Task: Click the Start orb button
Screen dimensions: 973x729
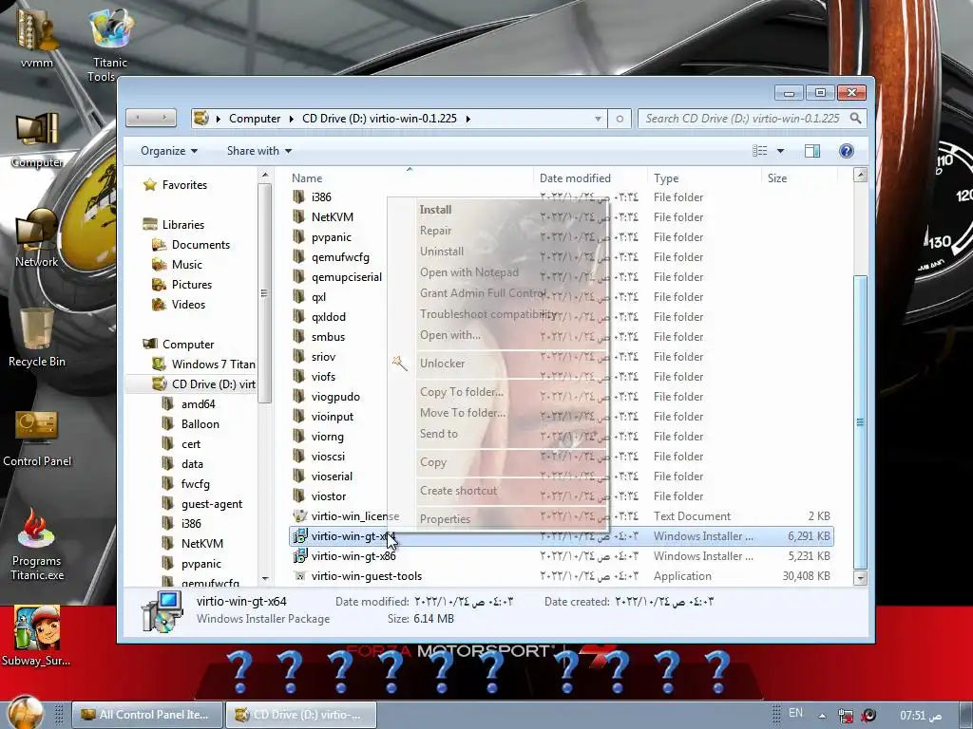Action: (25, 713)
